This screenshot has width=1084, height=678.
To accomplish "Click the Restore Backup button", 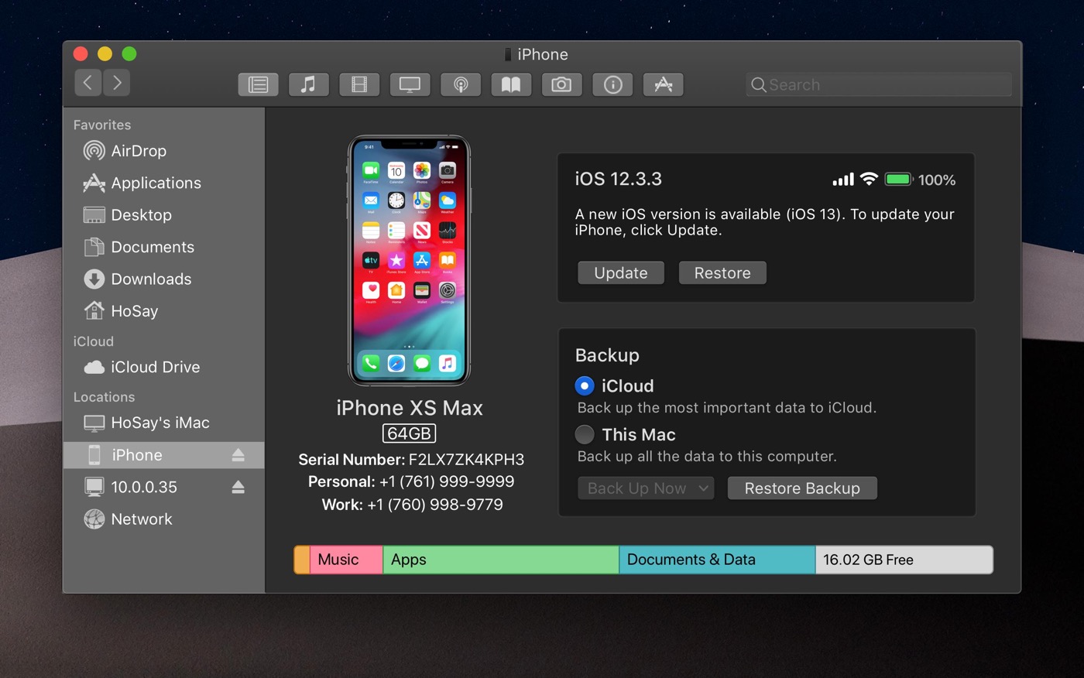I will 802,488.
